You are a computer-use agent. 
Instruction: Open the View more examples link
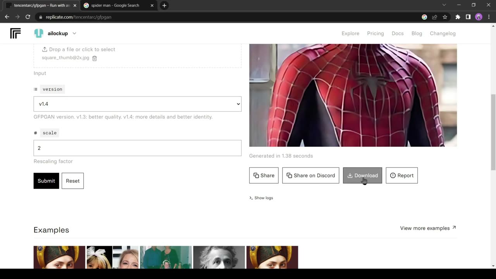(x=428, y=228)
